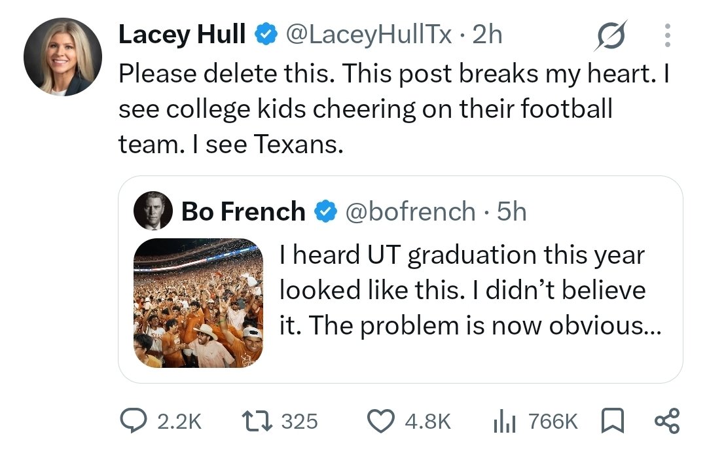The width and height of the screenshot is (707, 451).
Task: Open the stadium crowd photo
Action: pos(198,302)
